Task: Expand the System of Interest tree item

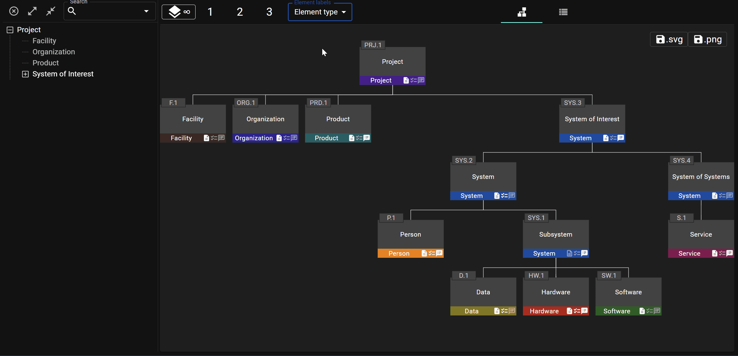Action: point(25,74)
